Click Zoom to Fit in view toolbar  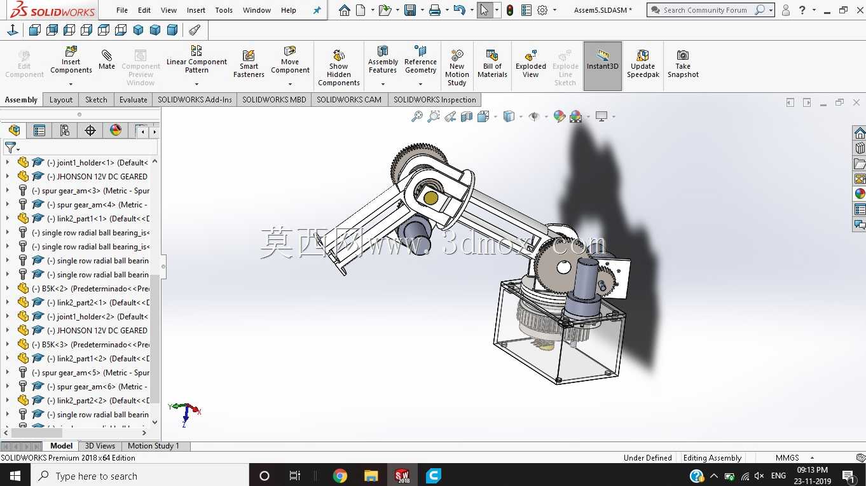coord(417,116)
